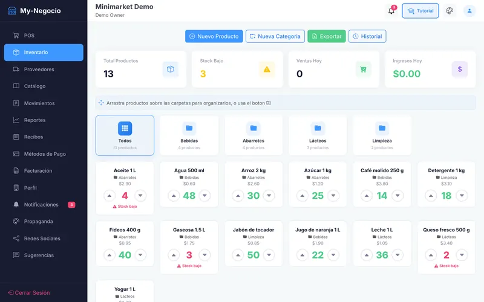The image size is (484, 302).
Task: Open the Historial button
Action: (367, 36)
